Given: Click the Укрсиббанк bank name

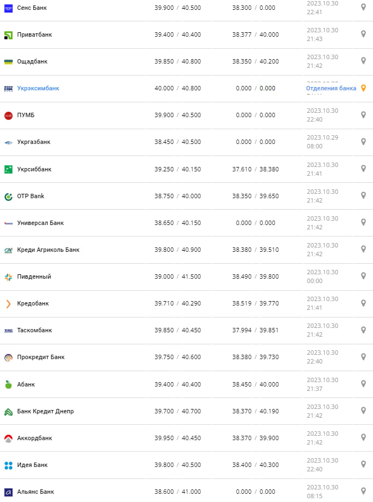Looking at the screenshot, I should point(35,169).
